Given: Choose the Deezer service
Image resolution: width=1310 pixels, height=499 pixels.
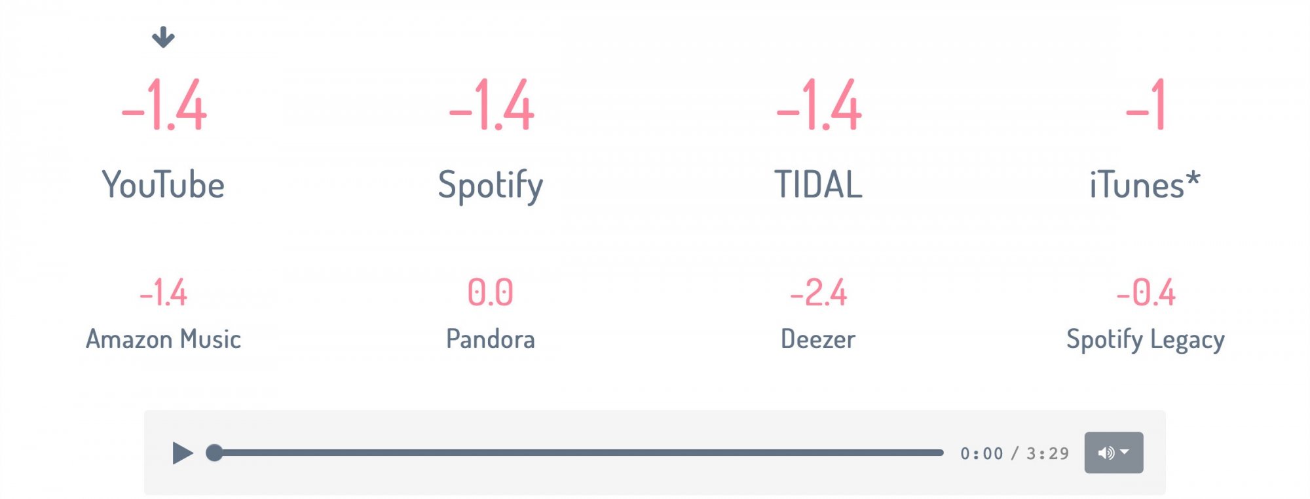Looking at the screenshot, I should tap(818, 339).
